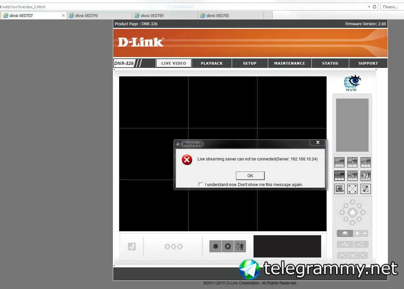Click the NVR eye logo
This screenshot has width=404, height=289.
352,83
